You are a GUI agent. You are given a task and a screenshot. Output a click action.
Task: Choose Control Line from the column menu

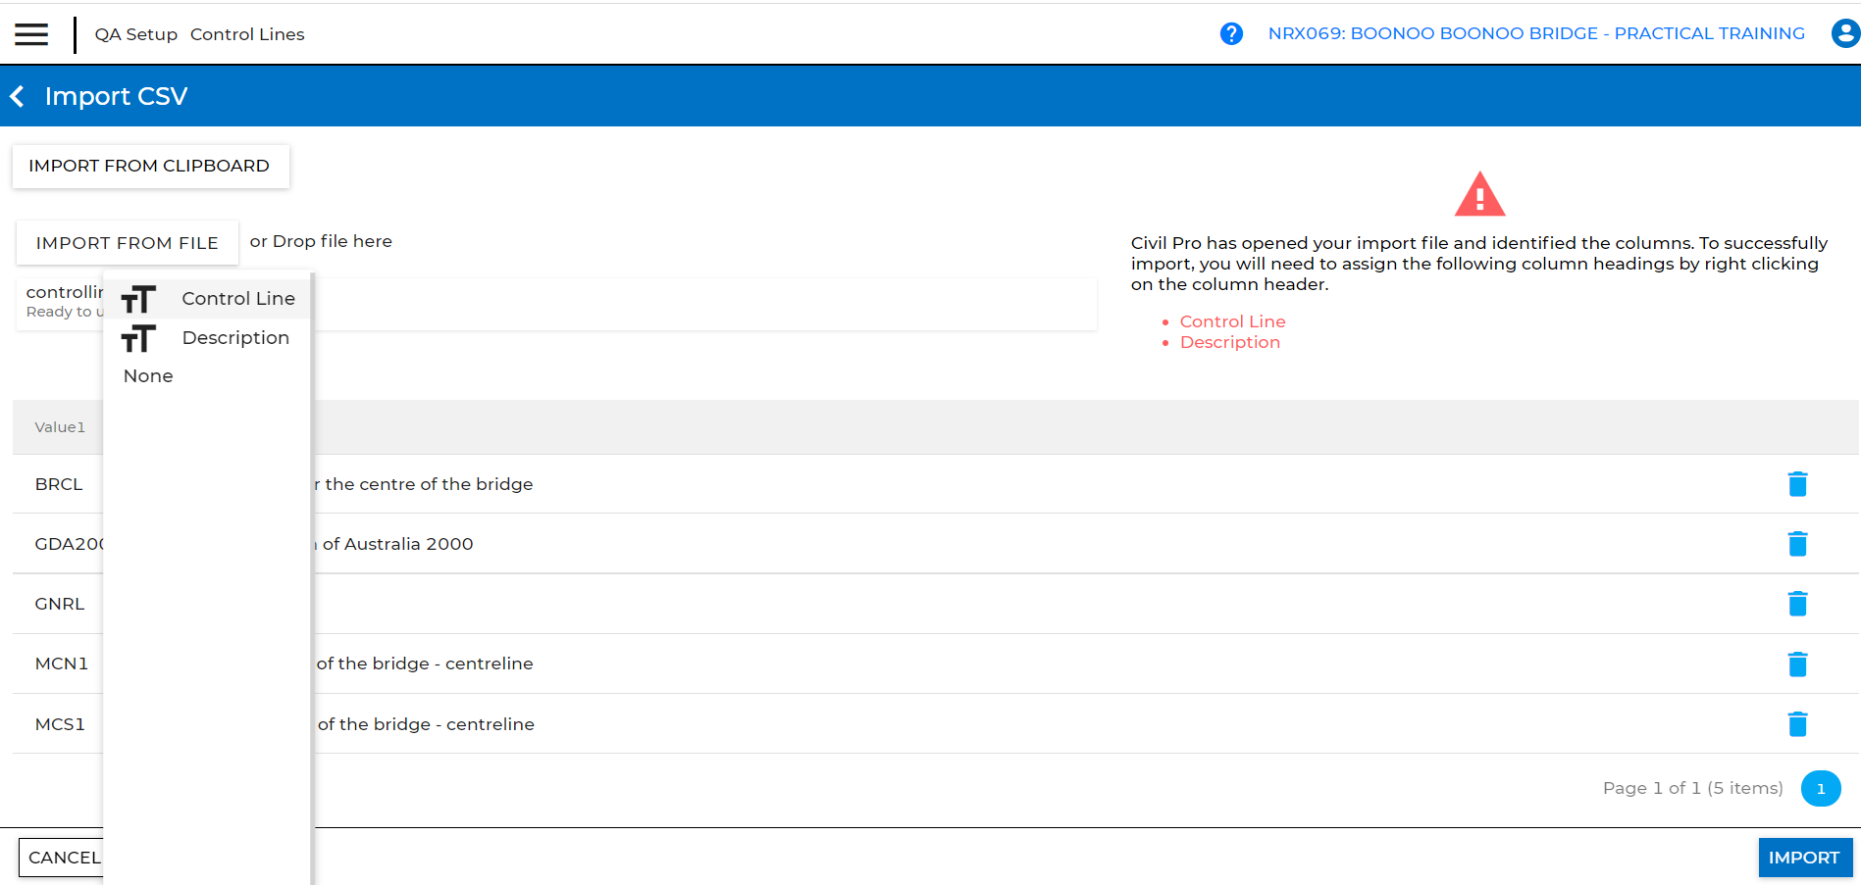(237, 299)
